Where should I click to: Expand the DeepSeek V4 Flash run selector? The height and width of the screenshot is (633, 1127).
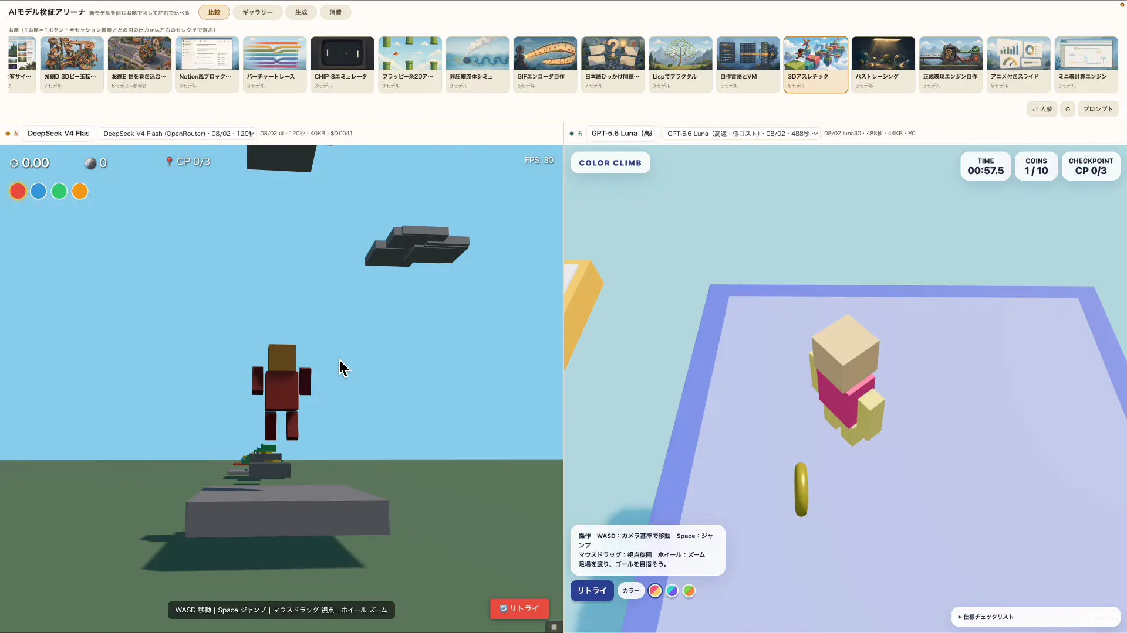[x=177, y=134]
